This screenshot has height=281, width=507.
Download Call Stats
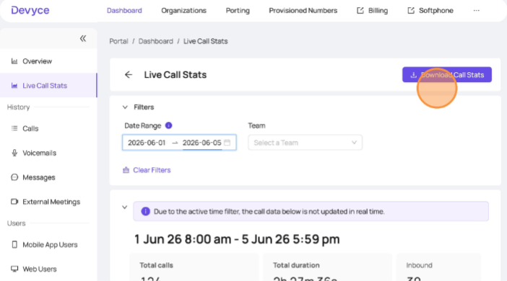pyautogui.click(x=447, y=75)
